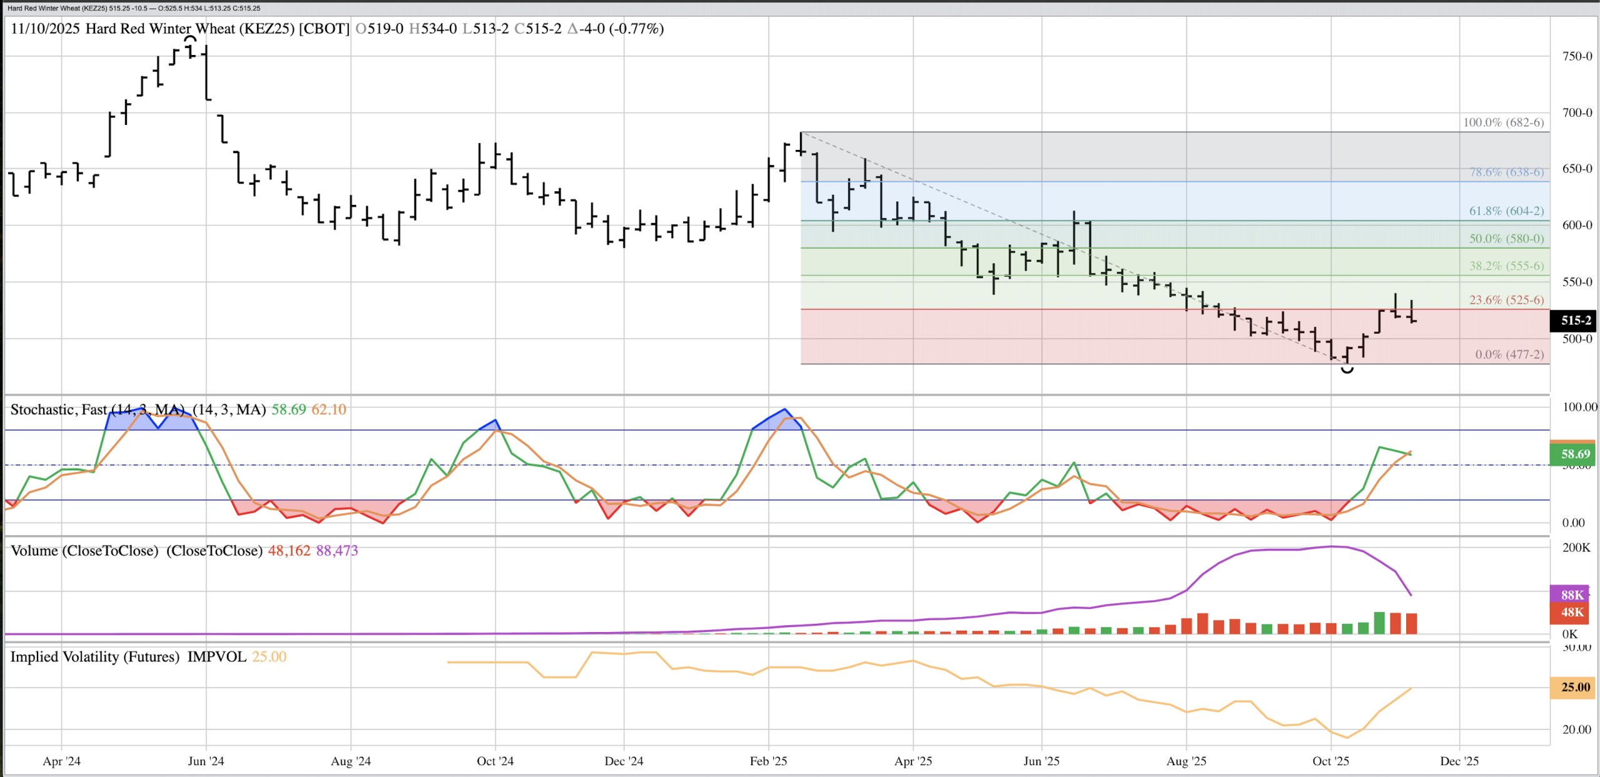Click the 515-2 current price badge
Screen dimensions: 1600x777
(x=1574, y=320)
